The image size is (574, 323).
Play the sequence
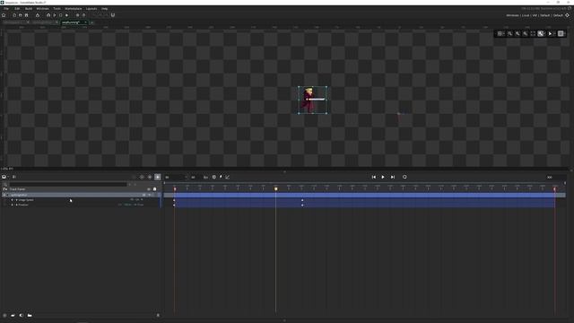pos(383,178)
